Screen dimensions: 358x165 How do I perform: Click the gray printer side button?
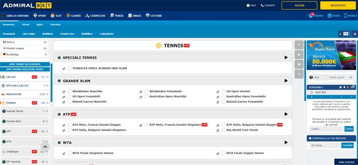pos(299,64)
